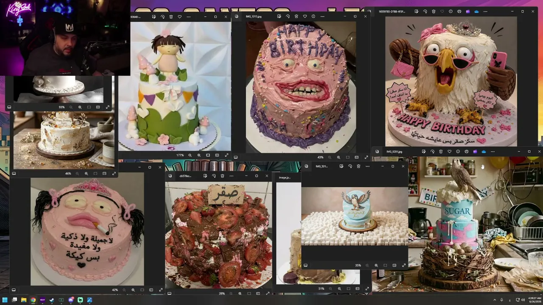The width and height of the screenshot is (543, 305).
Task: Open File Explorer from the taskbar
Action: (24, 300)
